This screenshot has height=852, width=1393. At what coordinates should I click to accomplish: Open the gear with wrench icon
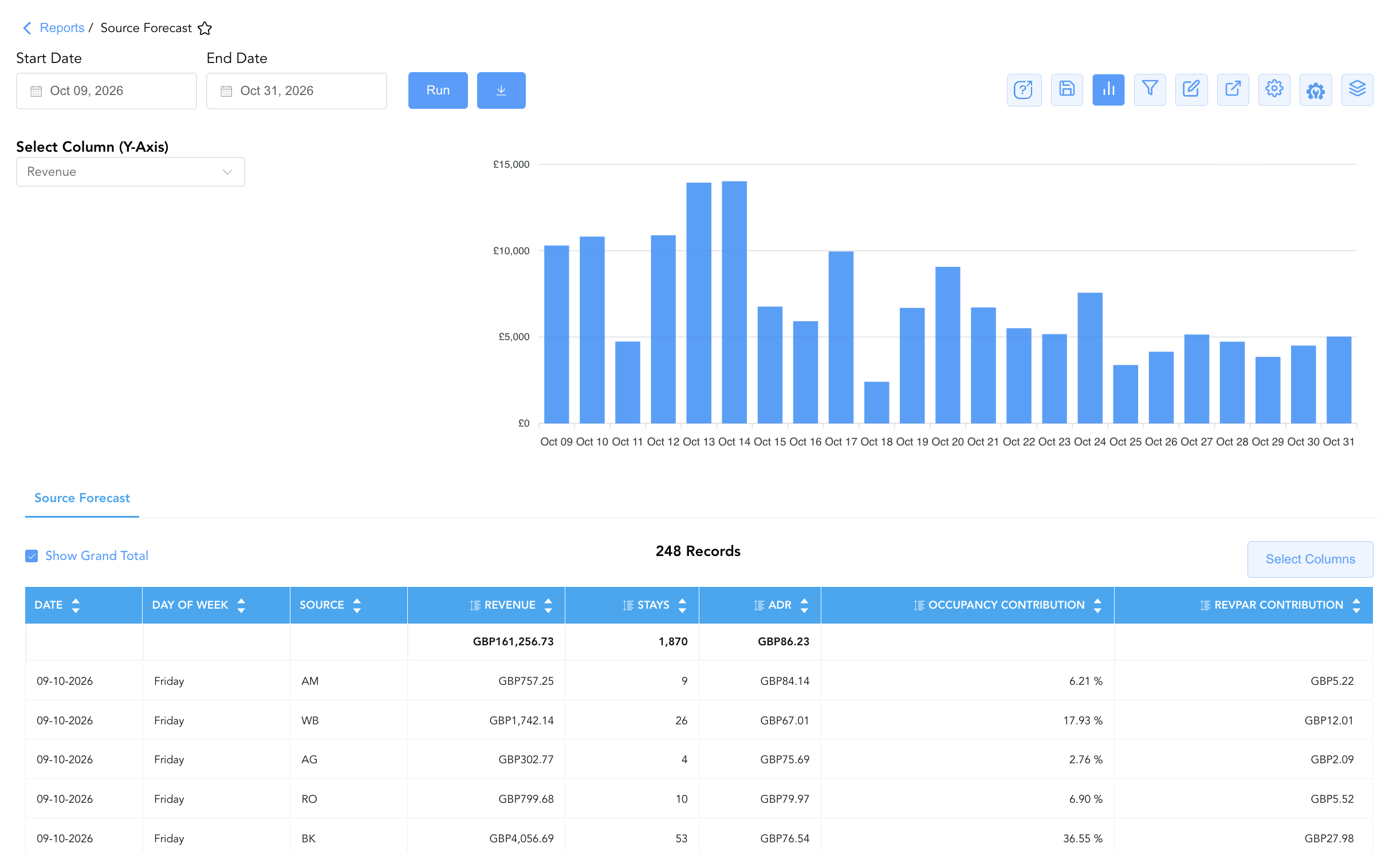coord(1316,90)
